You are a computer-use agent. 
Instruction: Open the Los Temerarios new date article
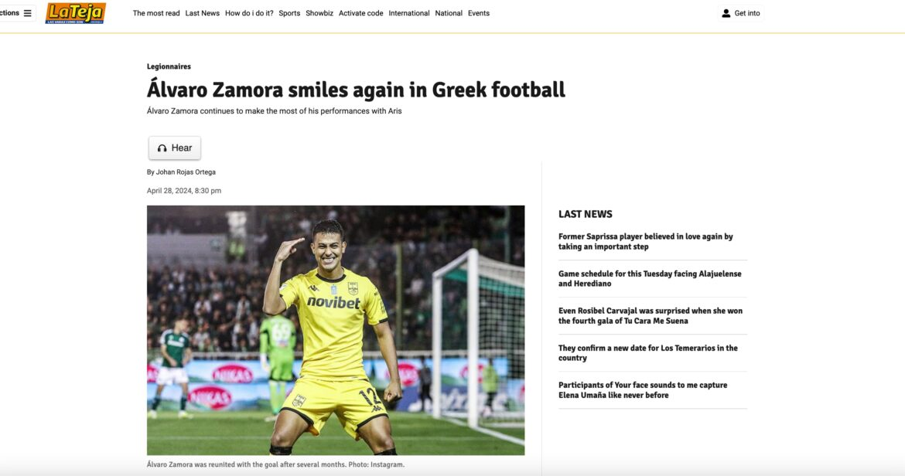648,353
